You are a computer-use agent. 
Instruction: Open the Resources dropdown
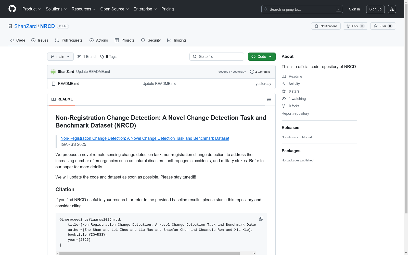coord(83,9)
